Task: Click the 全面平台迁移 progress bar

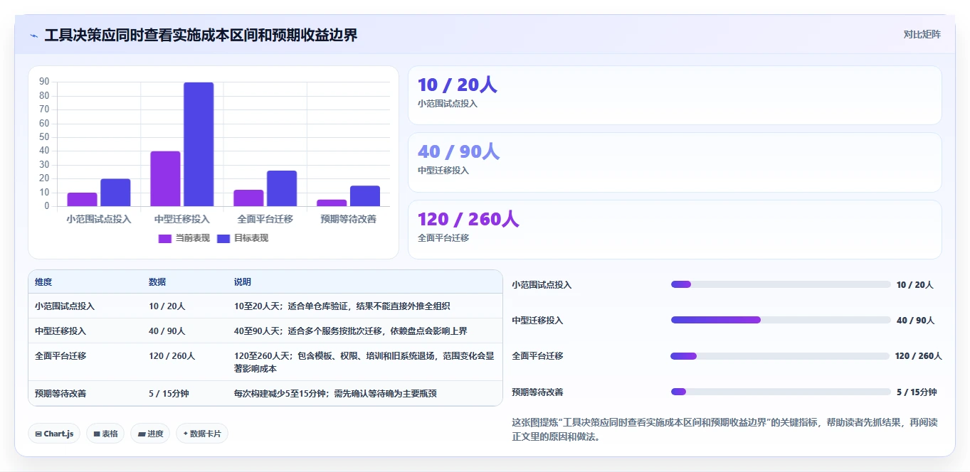Action: [x=780, y=356]
